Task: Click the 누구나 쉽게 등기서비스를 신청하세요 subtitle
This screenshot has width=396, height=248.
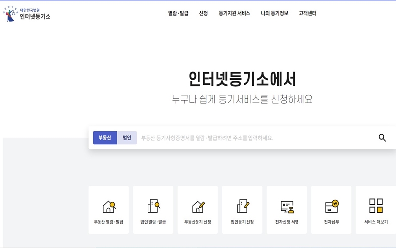Action: point(242,99)
